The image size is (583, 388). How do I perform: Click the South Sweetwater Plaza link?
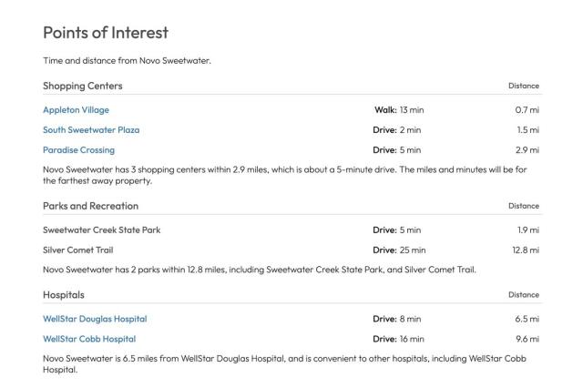click(91, 129)
